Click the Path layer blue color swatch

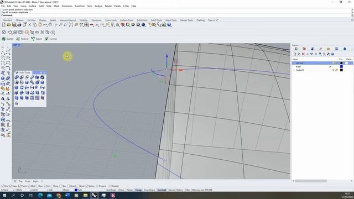point(341,66)
